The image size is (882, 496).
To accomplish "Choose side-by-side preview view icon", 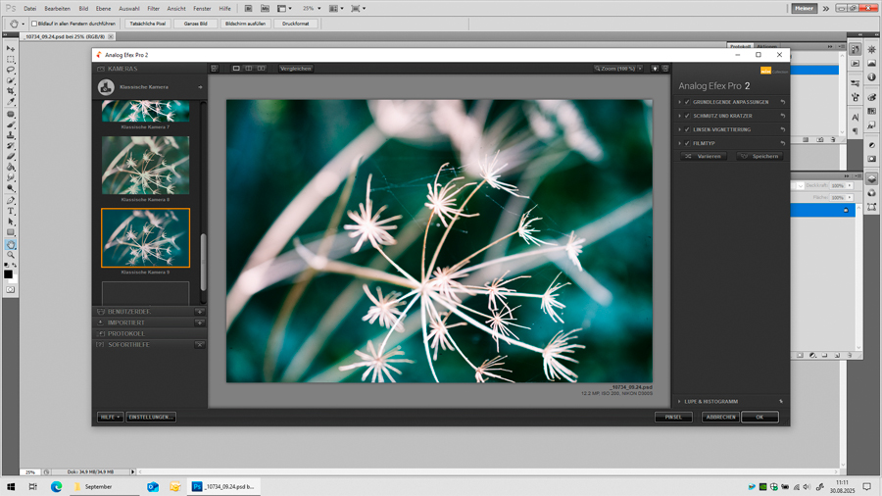I will [261, 69].
